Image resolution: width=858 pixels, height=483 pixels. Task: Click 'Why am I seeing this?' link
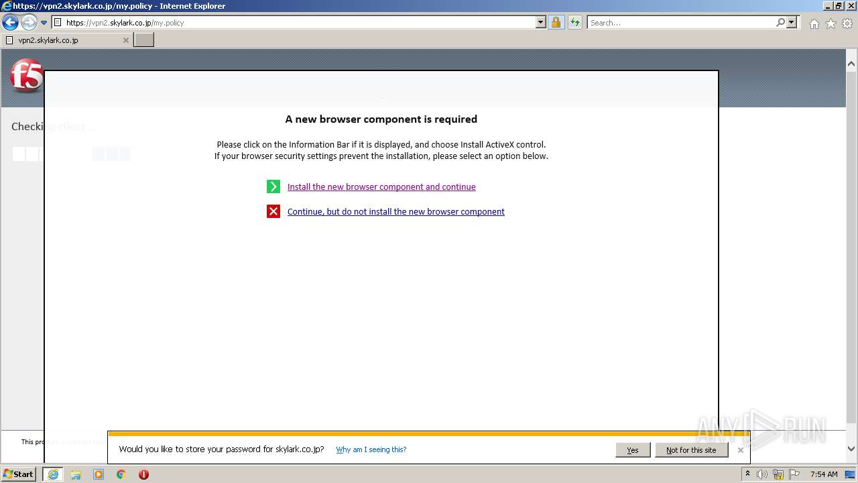tap(371, 449)
